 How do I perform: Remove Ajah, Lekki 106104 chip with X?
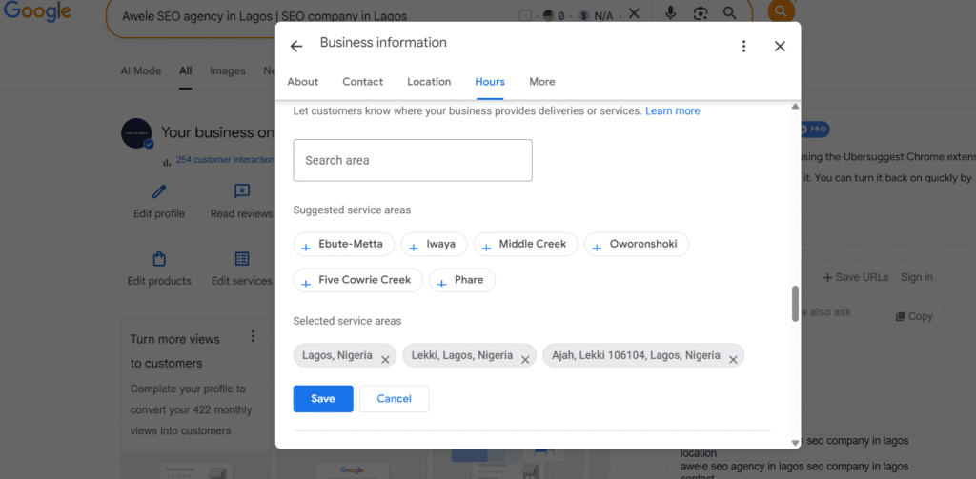pyautogui.click(x=733, y=360)
